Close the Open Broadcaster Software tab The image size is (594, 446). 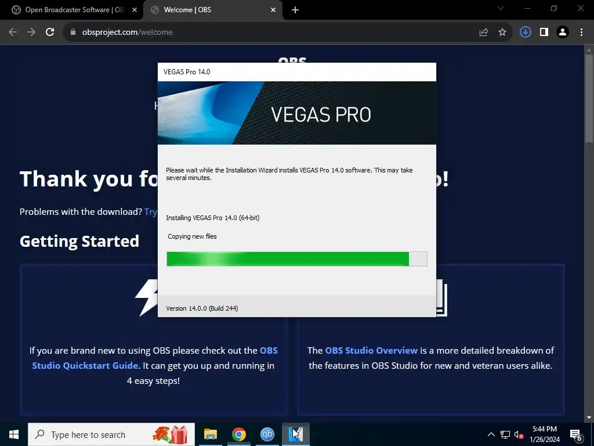tap(135, 10)
